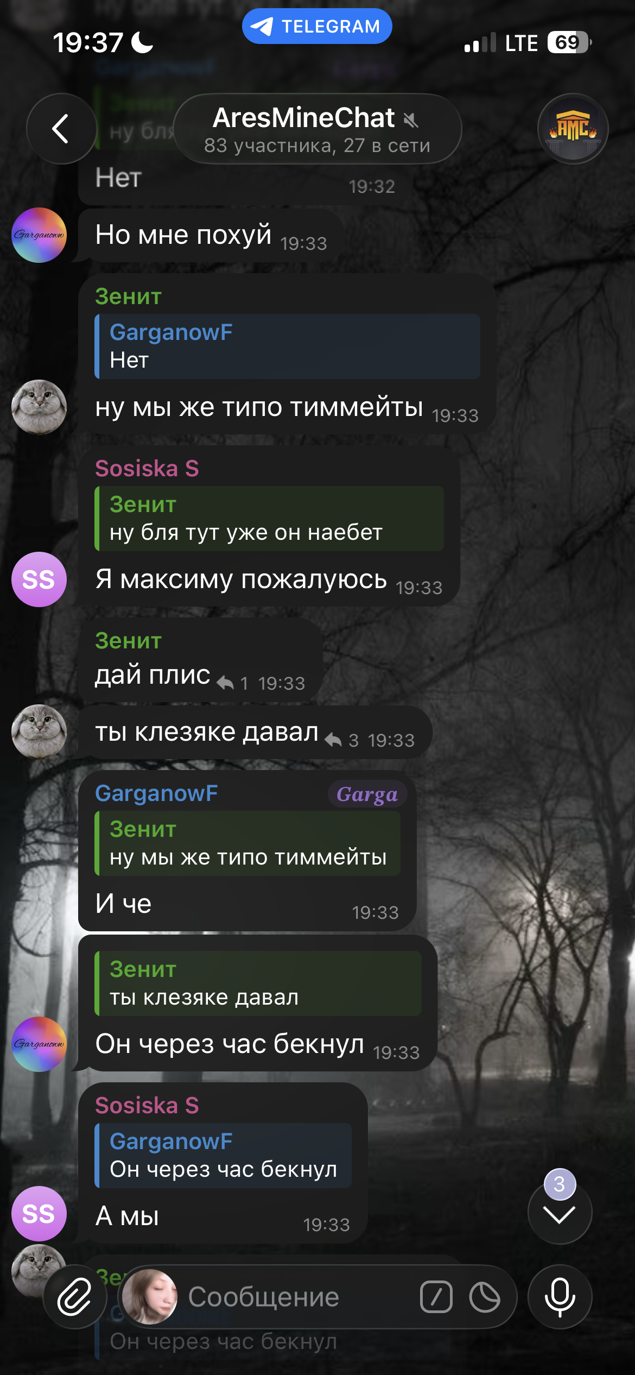Open bot commands slash icon
The image size is (635, 1375).
436,1297
